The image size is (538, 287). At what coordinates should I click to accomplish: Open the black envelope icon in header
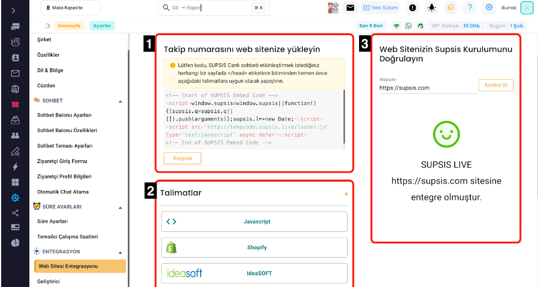coord(350,7)
